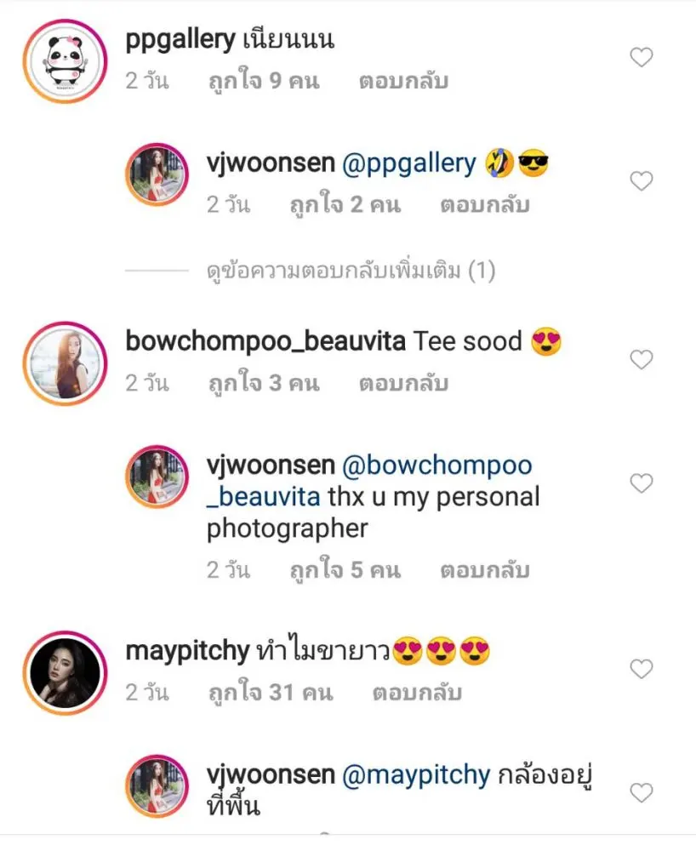
Task: Open the bowchompoo_beauvita username
Action: point(264,342)
